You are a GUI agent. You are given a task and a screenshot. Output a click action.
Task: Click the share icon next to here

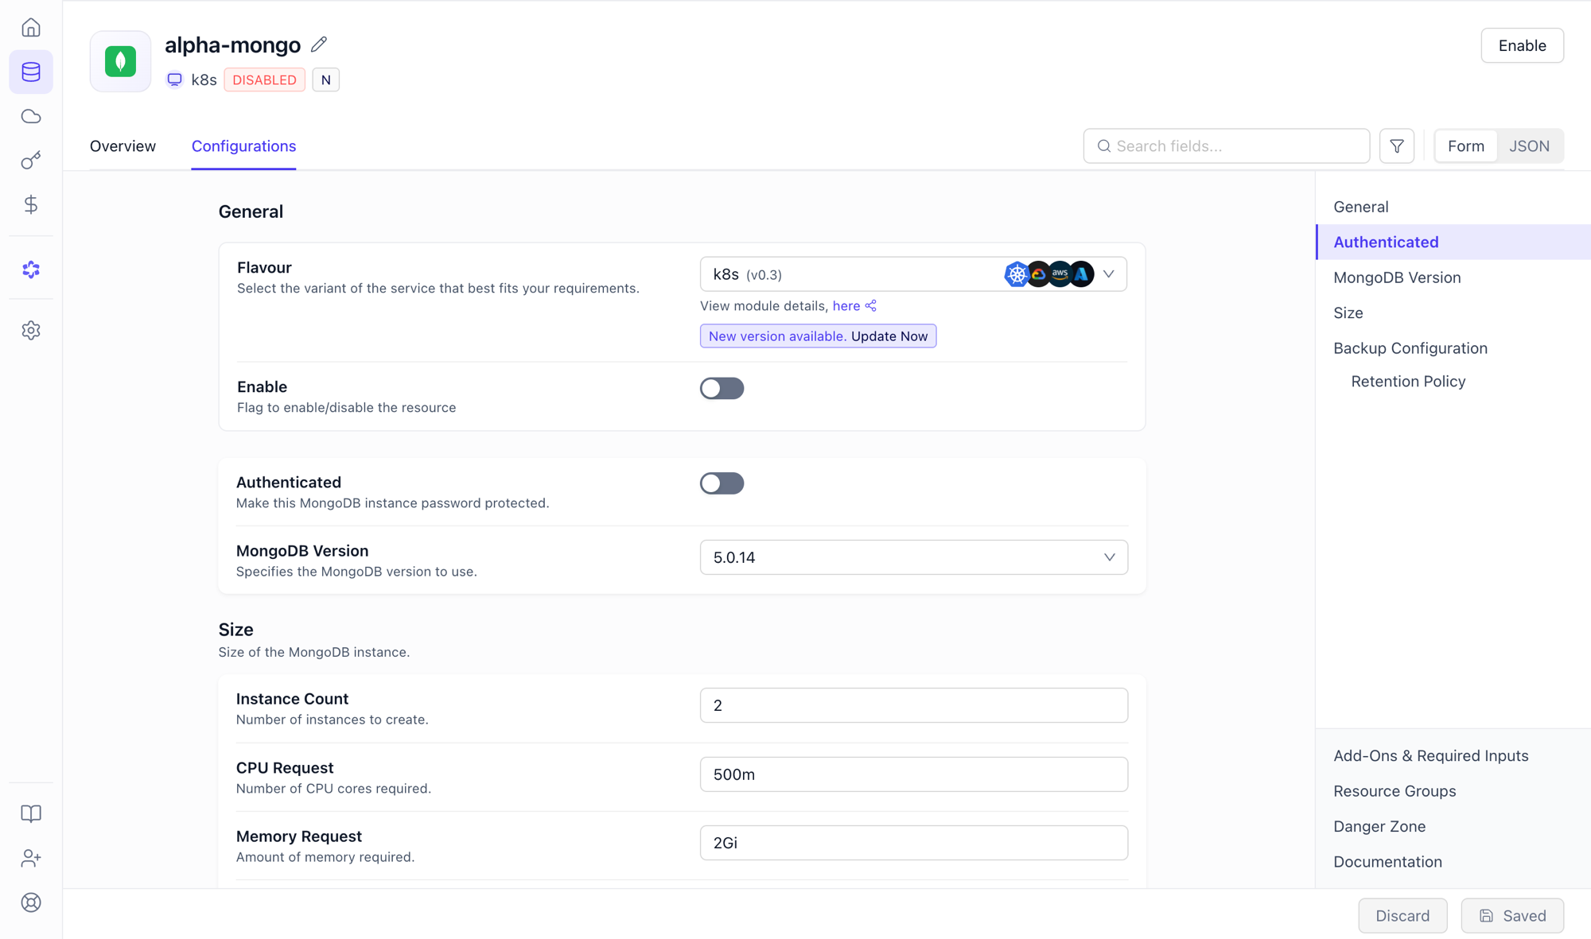pyautogui.click(x=871, y=306)
